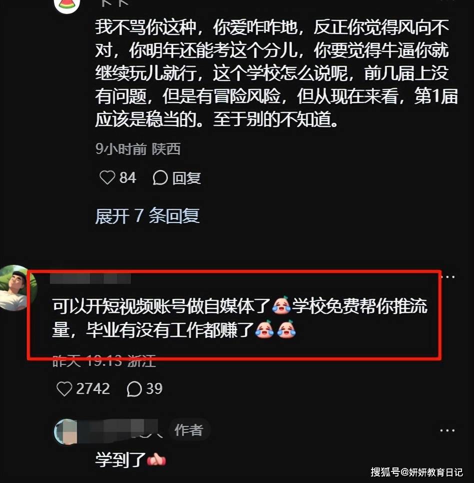
Task: Click the 搜狐号@妍妍教育日记 watermark
Action: tap(416, 472)
